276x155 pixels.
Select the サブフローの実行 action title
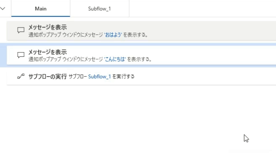(x=47, y=77)
